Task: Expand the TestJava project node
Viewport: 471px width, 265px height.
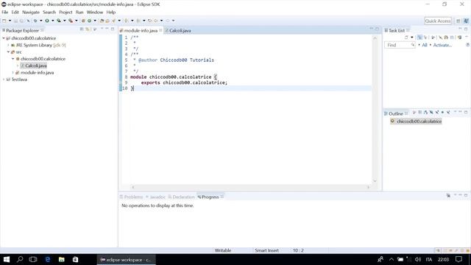Action: tap(4, 79)
